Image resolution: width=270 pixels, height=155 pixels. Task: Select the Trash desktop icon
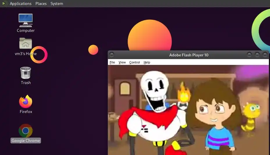click(x=26, y=73)
